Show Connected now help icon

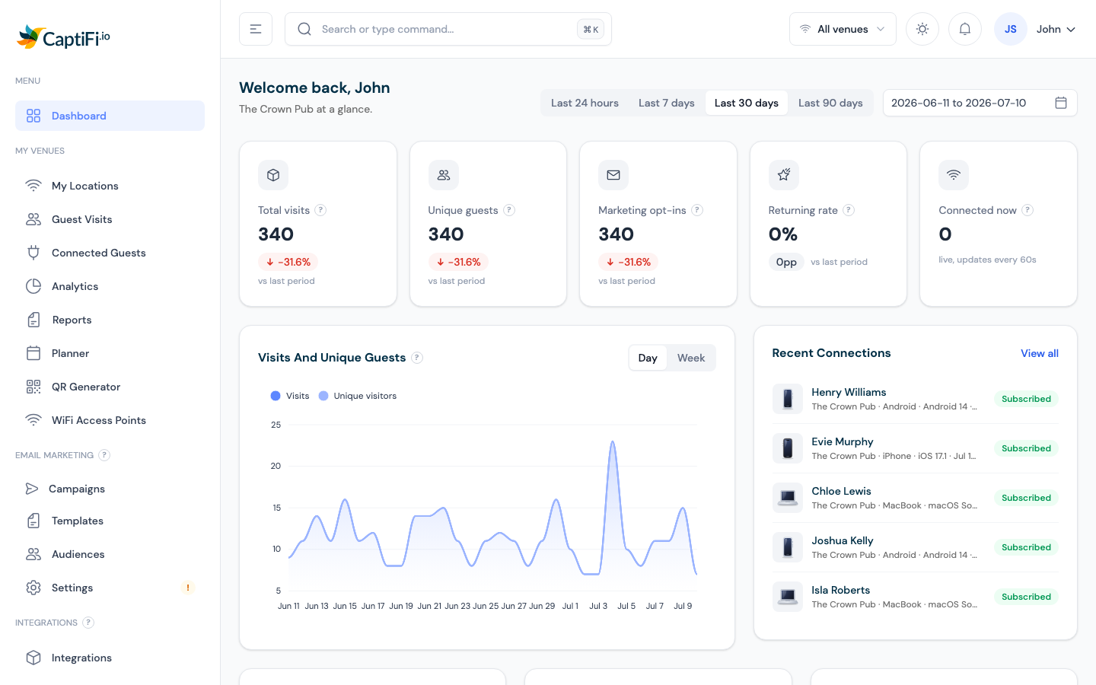click(1027, 210)
